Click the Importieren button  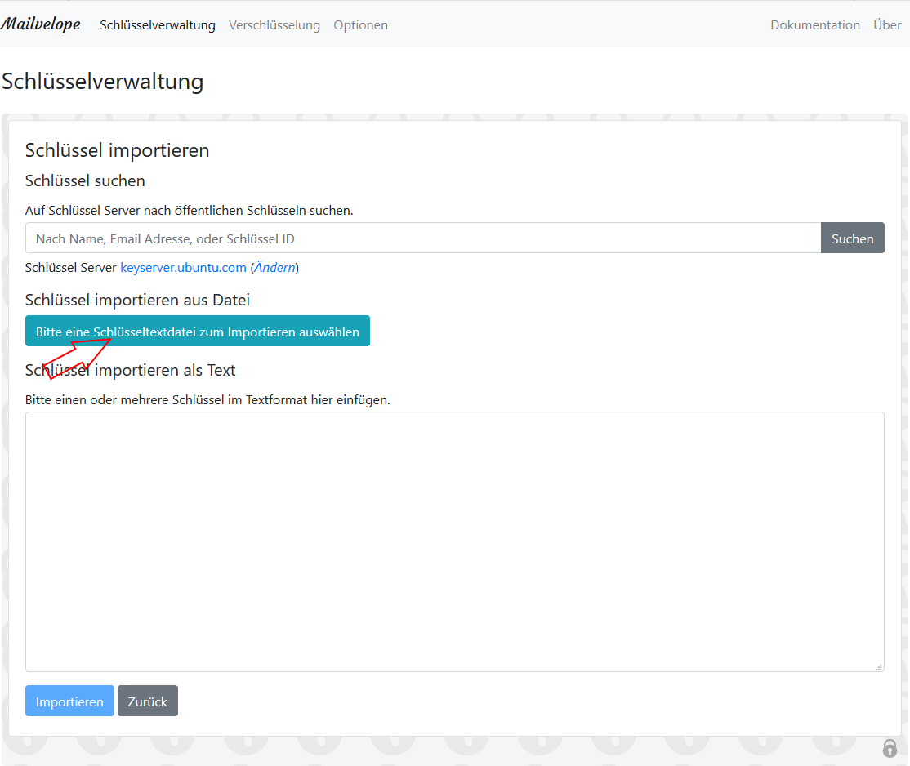[69, 701]
